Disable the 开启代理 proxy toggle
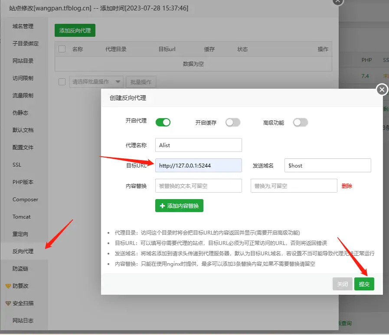Screen dimensions: 389x335 (x=163, y=122)
